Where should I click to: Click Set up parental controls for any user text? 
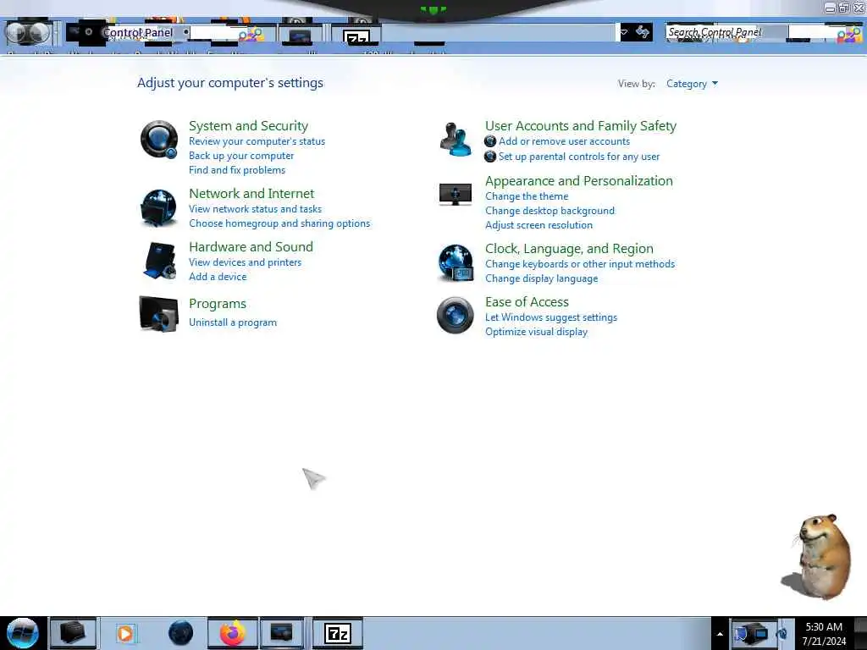click(x=579, y=157)
